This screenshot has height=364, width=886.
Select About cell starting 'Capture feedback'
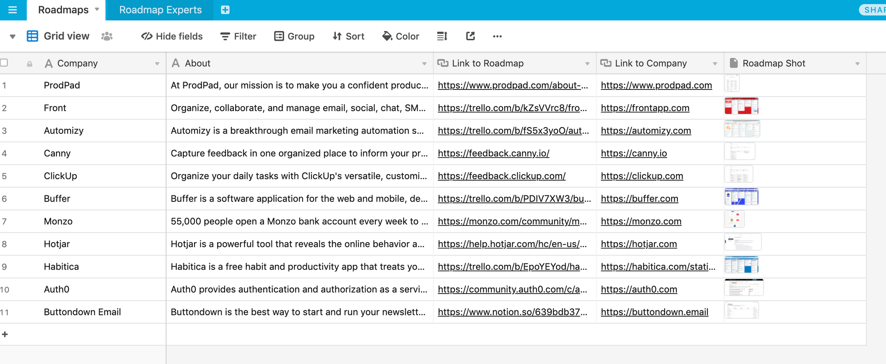click(x=299, y=153)
